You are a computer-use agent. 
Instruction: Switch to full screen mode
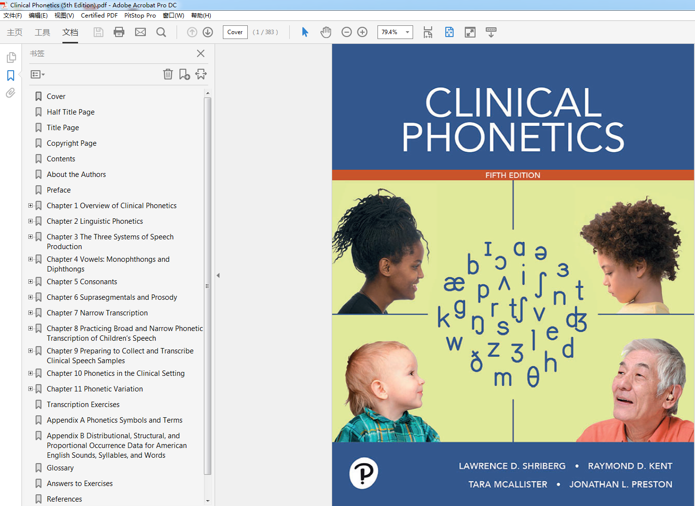click(470, 32)
